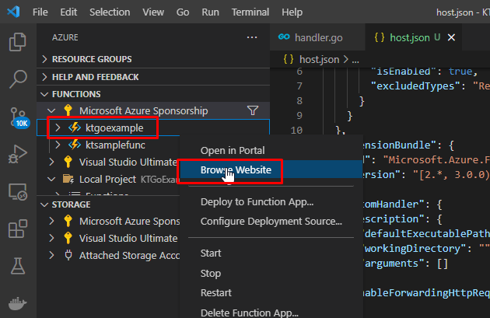
Task: Collapse the FUNCTIONS section
Action: coord(44,94)
